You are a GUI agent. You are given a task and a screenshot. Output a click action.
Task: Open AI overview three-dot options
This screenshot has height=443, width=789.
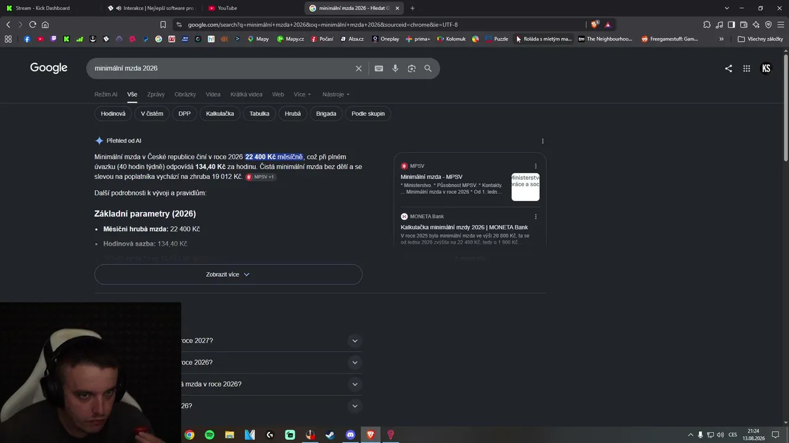tap(542, 141)
